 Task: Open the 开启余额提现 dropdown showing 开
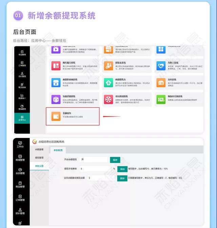pyautogui.click(x=93, y=160)
